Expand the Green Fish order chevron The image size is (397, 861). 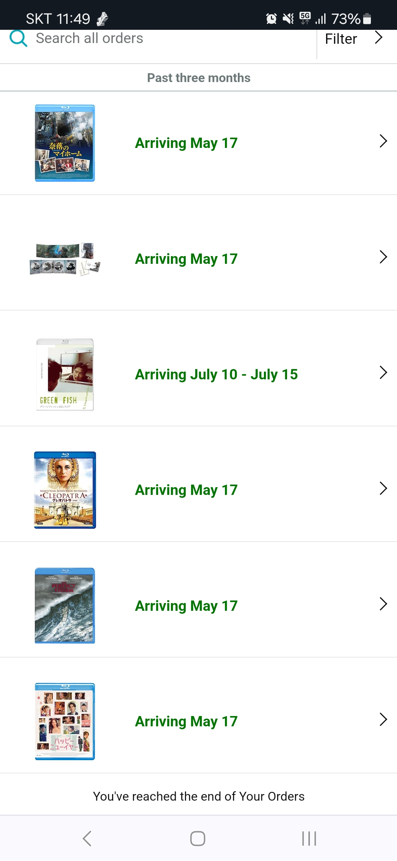[x=383, y=372]
